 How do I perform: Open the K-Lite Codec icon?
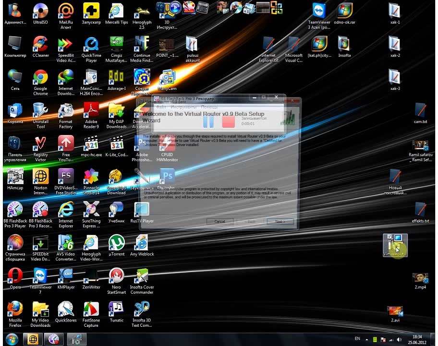click(x=117, y=146)
